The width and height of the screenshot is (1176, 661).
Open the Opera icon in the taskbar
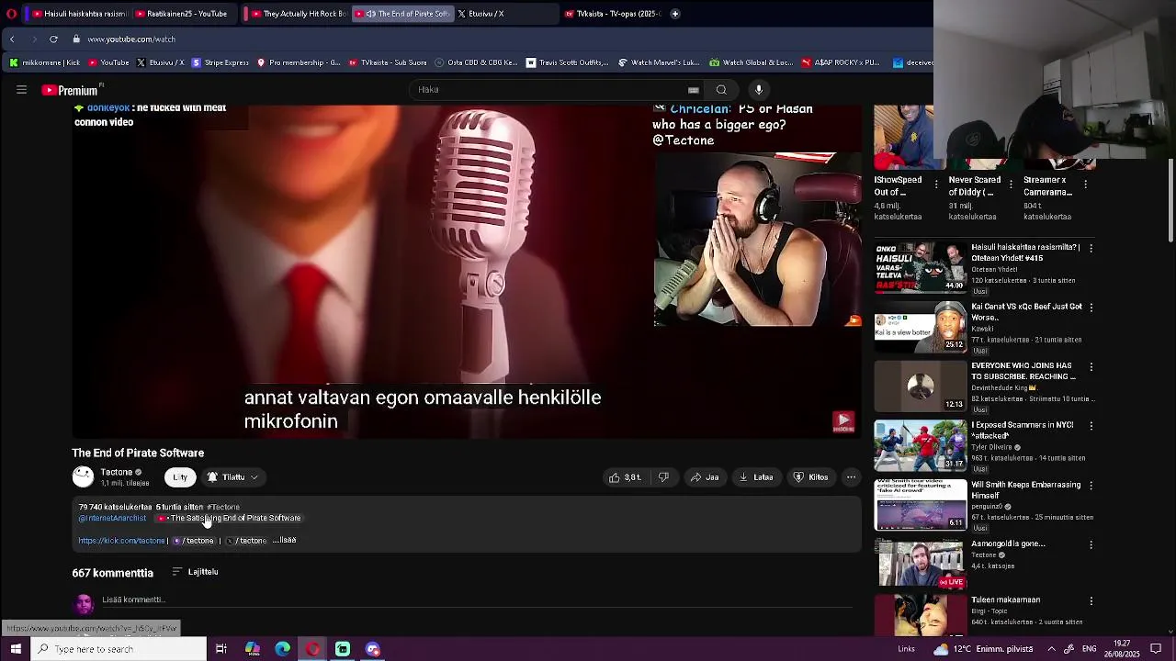313,649
